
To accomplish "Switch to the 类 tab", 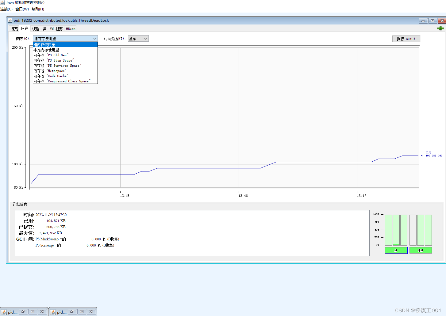I will 44,29.
